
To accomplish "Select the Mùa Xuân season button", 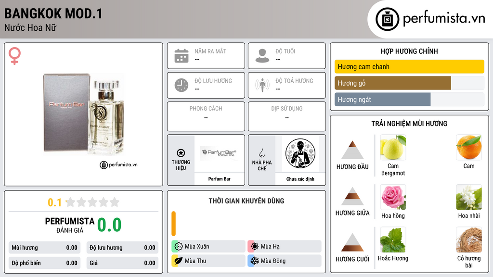I will tap(208, 246).
